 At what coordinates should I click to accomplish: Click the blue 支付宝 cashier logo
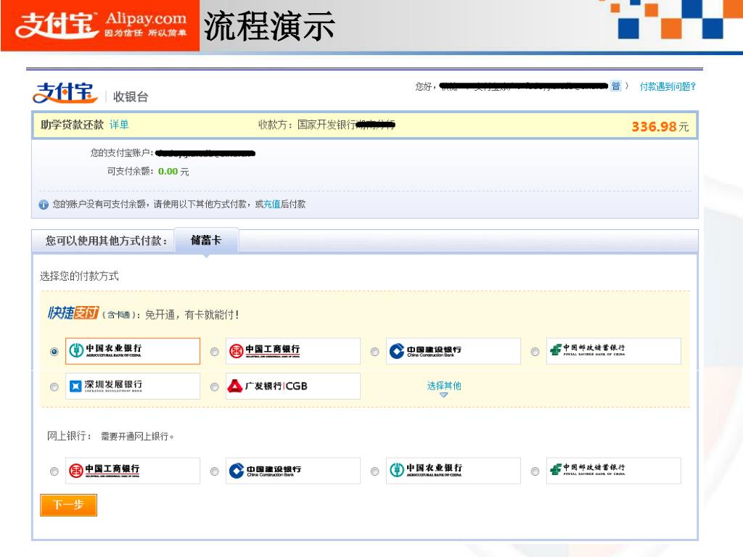(65, 92)
